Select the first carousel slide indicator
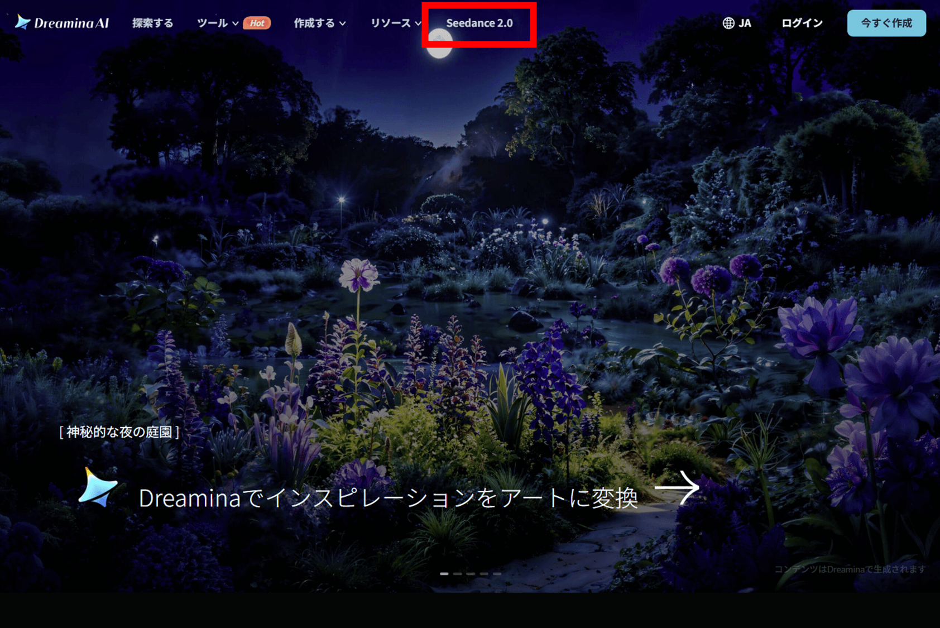The image size is (940, 628). pos(444,573)
